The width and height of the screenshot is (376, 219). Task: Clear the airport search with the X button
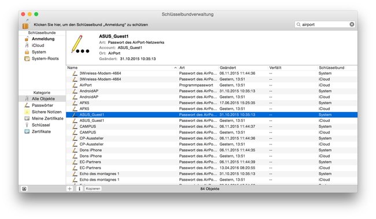pyautogui.click(x=352, y=24)
